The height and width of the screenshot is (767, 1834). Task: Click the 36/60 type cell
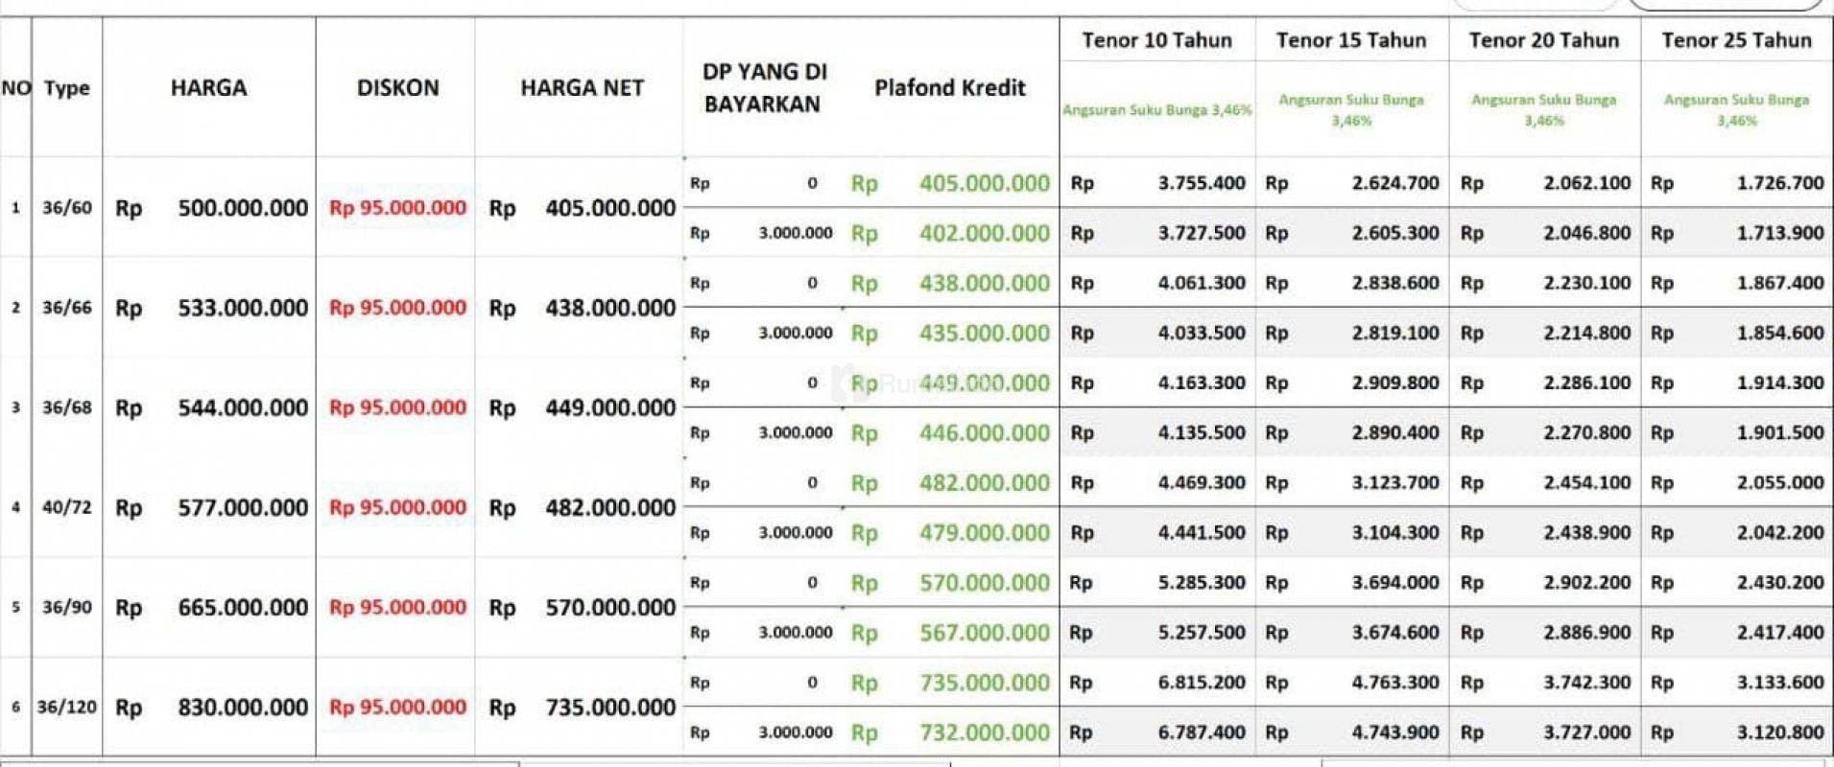[x=67, y=208]
